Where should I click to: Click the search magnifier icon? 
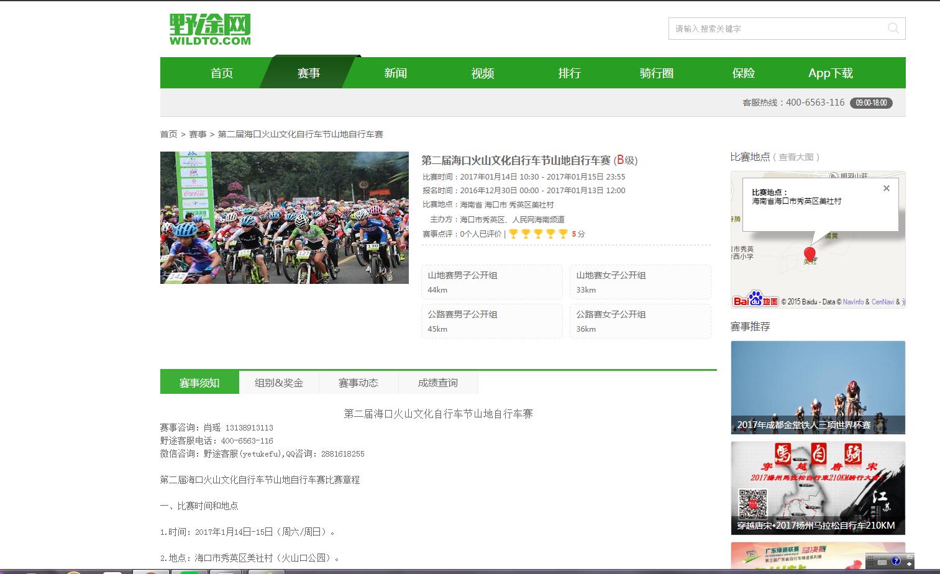893,28
